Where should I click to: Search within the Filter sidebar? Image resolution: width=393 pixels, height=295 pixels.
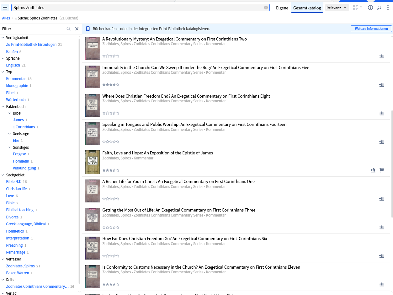69,29
